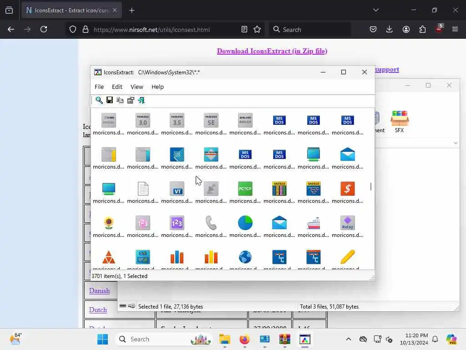Select the blue globe icon
This screenshot has width=466, height=350.
pyautogui.click(x=245, y=257)
